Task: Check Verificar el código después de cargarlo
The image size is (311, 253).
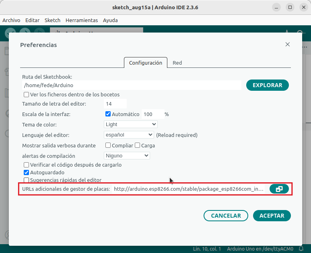Action: pyautogui.click(x=27, y=165)
